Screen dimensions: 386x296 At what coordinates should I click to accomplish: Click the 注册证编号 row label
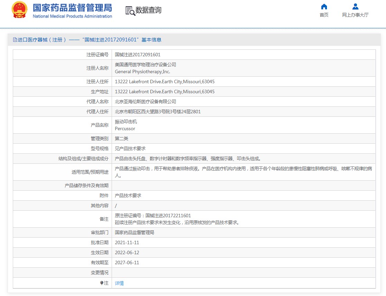(97, 55)
